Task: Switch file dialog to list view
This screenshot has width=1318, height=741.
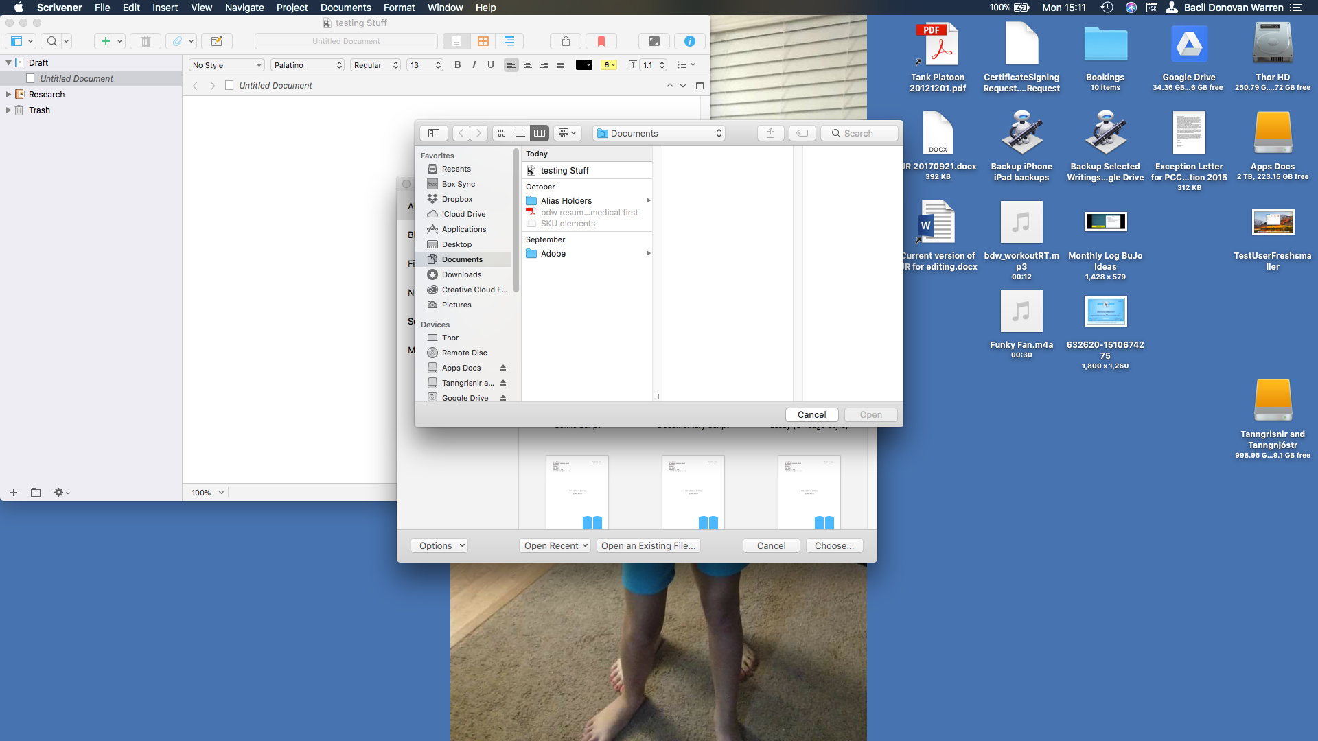Action: [x=520, y=133]
